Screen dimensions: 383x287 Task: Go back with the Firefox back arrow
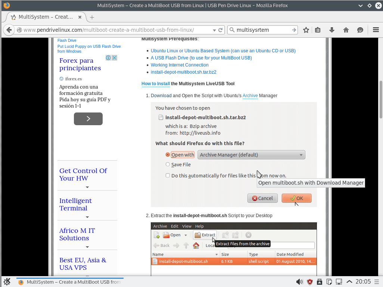9,30
